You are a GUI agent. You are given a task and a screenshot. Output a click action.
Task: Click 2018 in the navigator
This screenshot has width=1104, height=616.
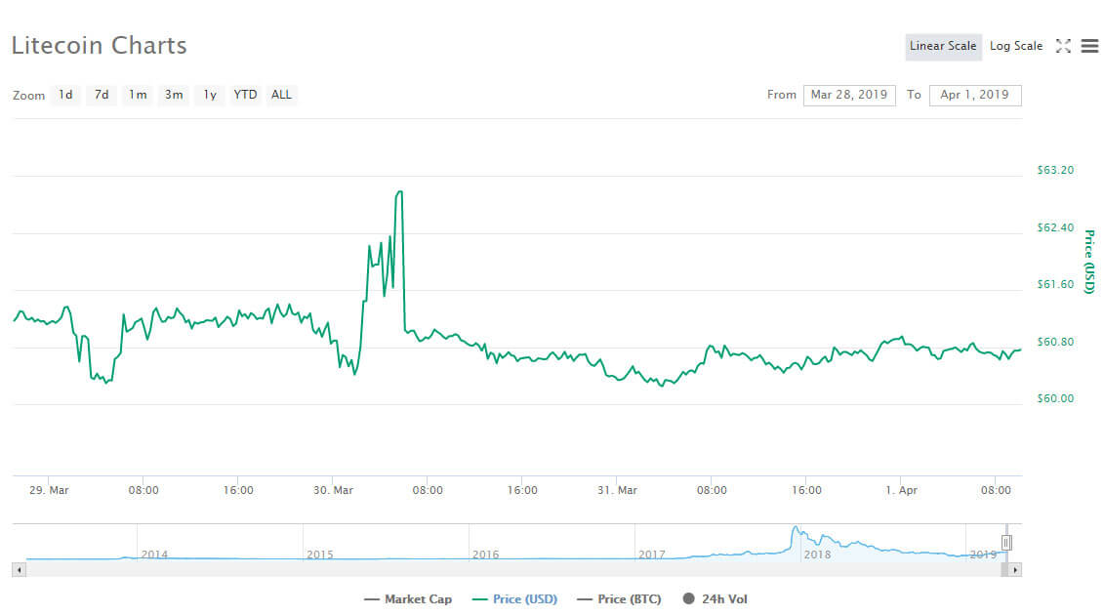click(817, 554)
